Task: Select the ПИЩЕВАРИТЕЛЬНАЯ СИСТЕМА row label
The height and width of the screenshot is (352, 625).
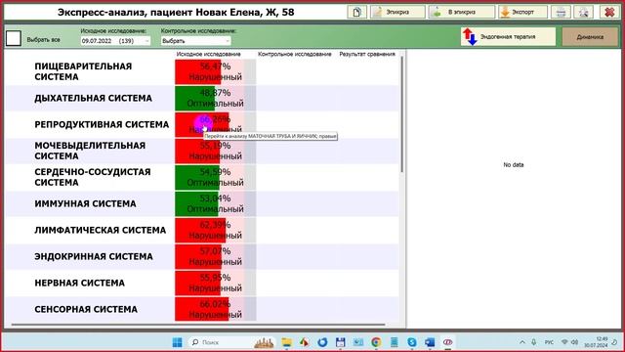Action: click(x=83, y=71)
